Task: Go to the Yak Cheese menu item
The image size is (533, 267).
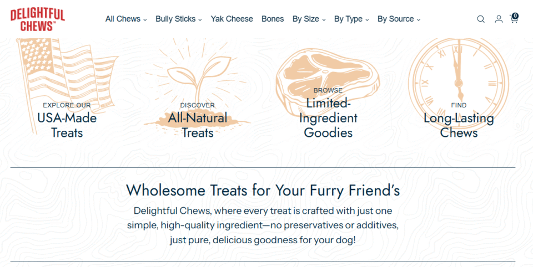Action: point(232,19)
